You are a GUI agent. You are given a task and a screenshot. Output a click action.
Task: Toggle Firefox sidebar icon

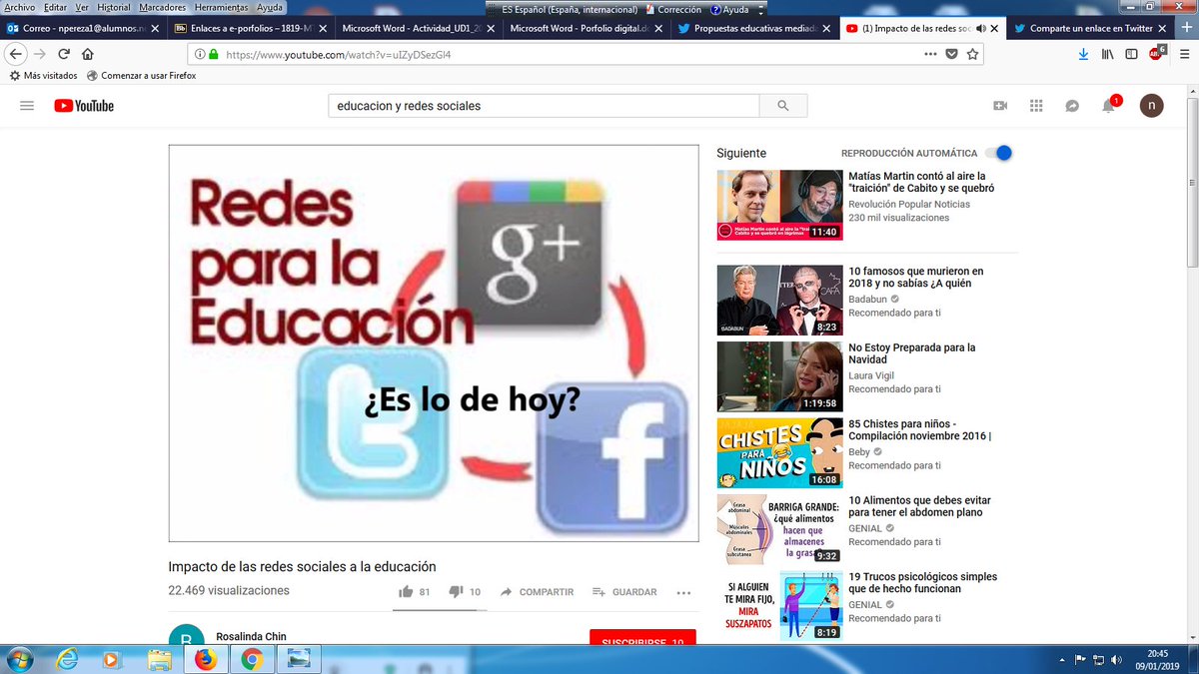click(x=1130, y=54)
